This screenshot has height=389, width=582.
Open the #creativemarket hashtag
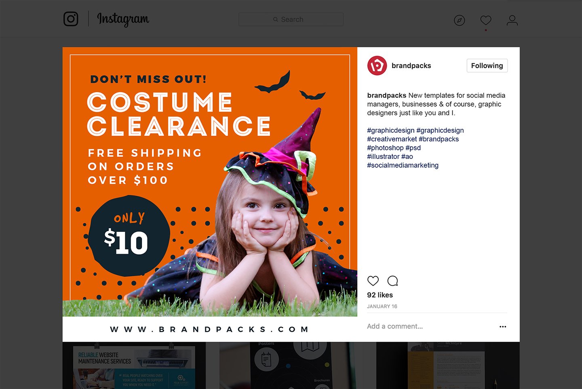coord(392,139)
